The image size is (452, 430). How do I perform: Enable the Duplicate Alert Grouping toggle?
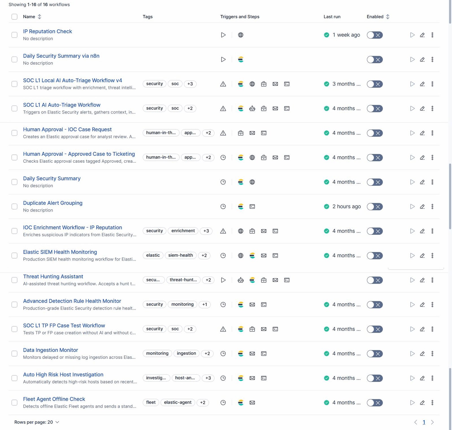tap(375, 207)
